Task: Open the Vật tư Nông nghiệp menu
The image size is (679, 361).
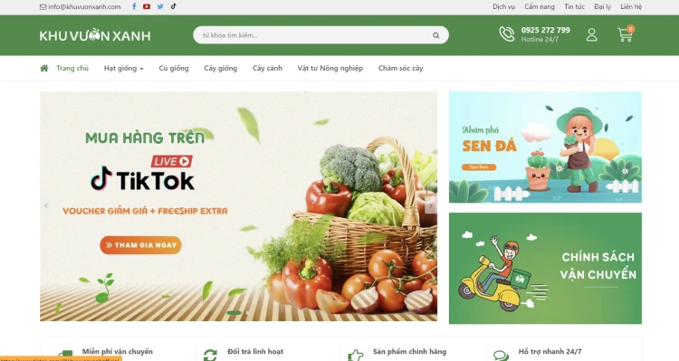Action: (330, 69)
